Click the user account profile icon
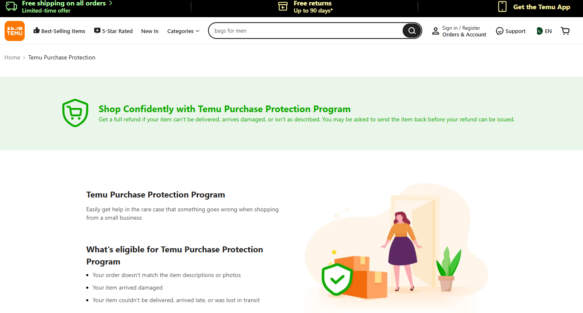The height and width of the screenshot is (313, 583). click(x=436, y=31)
